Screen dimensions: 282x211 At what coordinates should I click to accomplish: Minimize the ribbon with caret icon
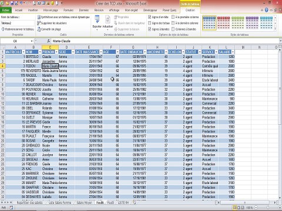262,10
